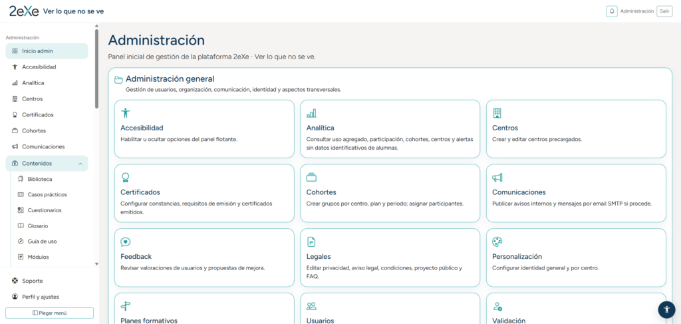Click the Analítica card chart icon
The image size is (681, 324).
click(x=311, y=113)
